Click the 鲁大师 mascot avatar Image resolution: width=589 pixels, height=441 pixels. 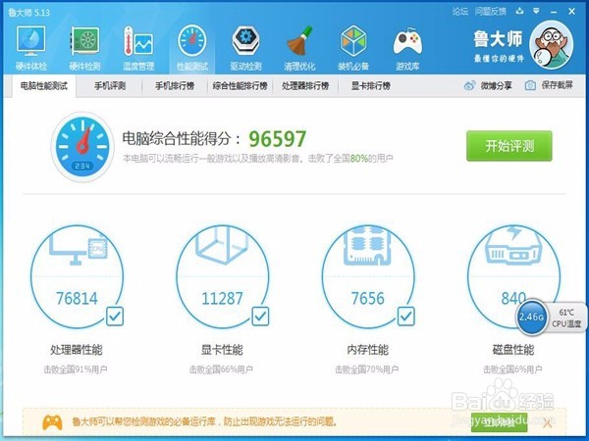[551, 45]
